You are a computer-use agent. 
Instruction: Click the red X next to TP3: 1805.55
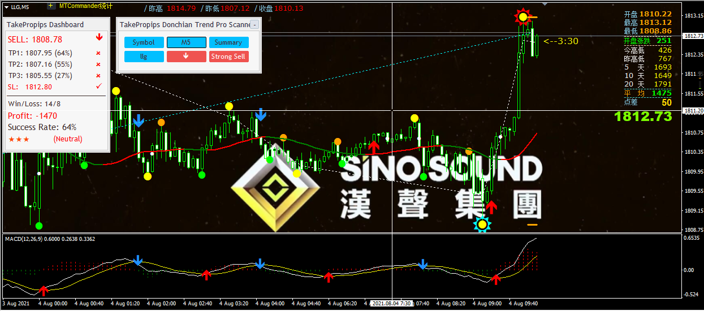[x=98, y=76]
